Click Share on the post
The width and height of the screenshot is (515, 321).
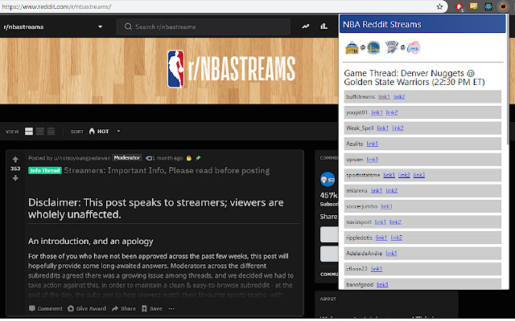(x=124, y=308)
